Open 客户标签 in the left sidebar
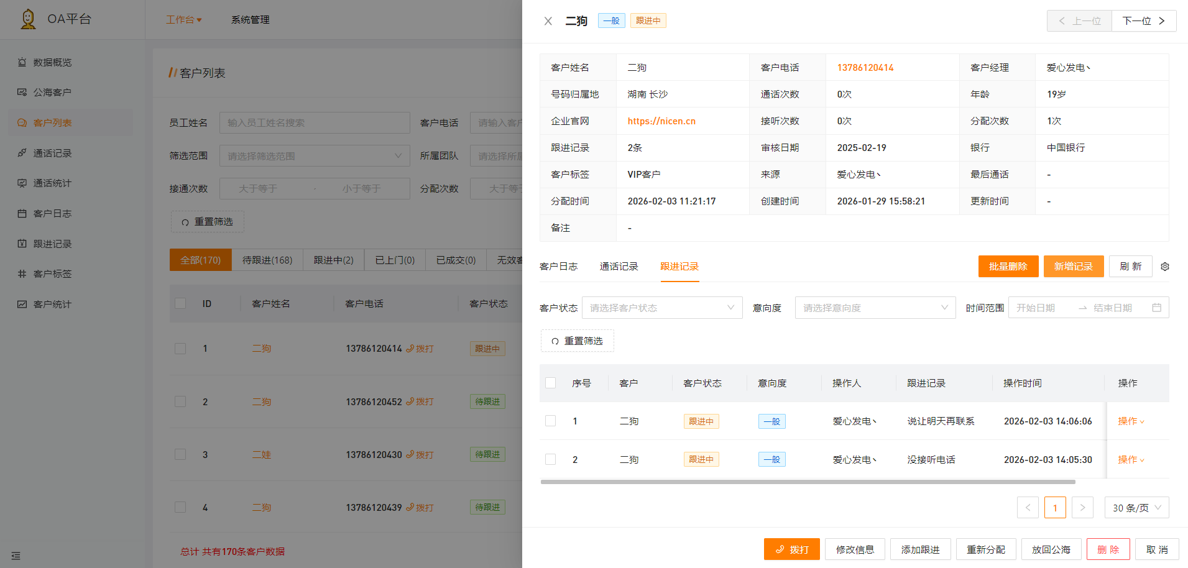Viewport: 1188px width, 568px height. click(52, 273)
